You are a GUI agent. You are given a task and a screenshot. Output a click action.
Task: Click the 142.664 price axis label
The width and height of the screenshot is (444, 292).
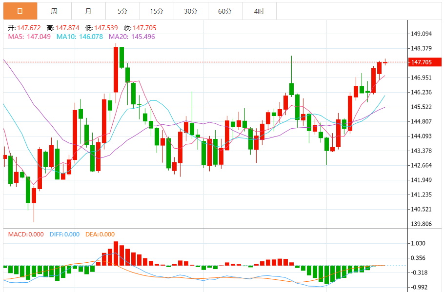coord(422,165)
